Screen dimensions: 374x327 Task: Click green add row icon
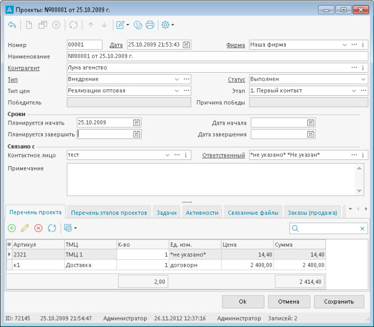[12, 228]
